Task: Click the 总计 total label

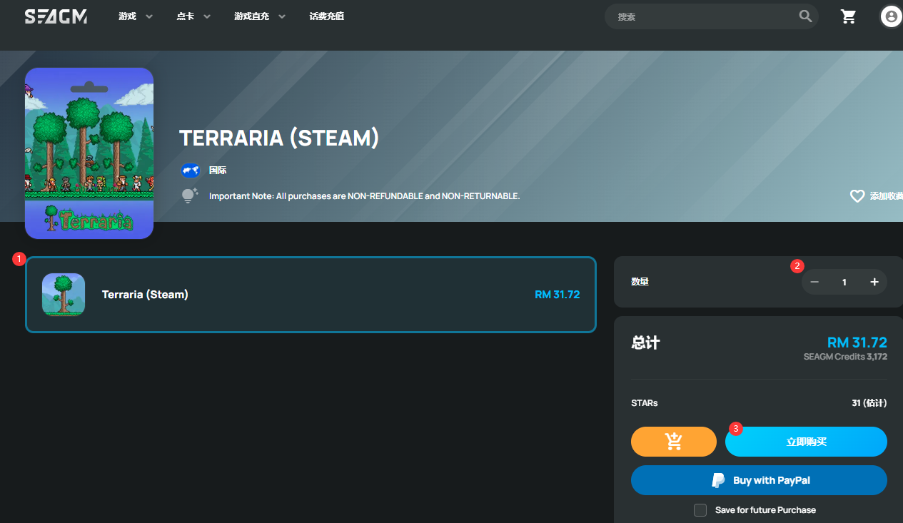Action: (646, 342)
